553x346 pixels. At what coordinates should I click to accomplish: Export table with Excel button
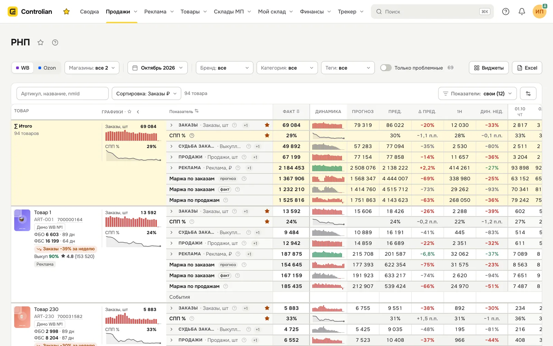[527, 68]
